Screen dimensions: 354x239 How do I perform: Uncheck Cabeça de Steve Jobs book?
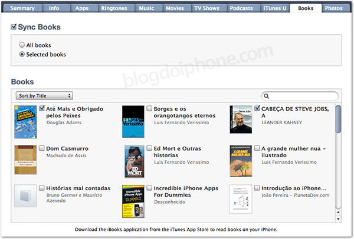[x=257, y=108]
